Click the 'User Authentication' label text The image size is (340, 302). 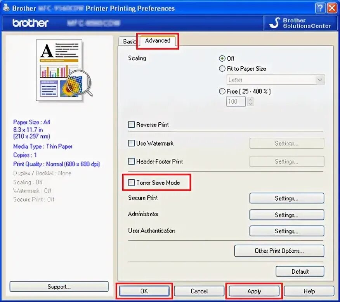(152, 231)
